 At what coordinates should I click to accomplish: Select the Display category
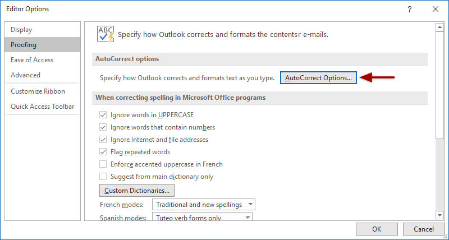(21, 30)
